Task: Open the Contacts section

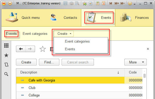Action: (x=70, y=18)
